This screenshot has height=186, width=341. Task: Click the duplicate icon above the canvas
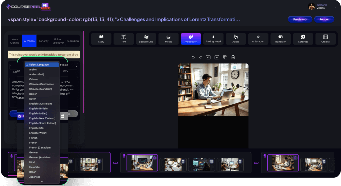(x=225, y=57)
